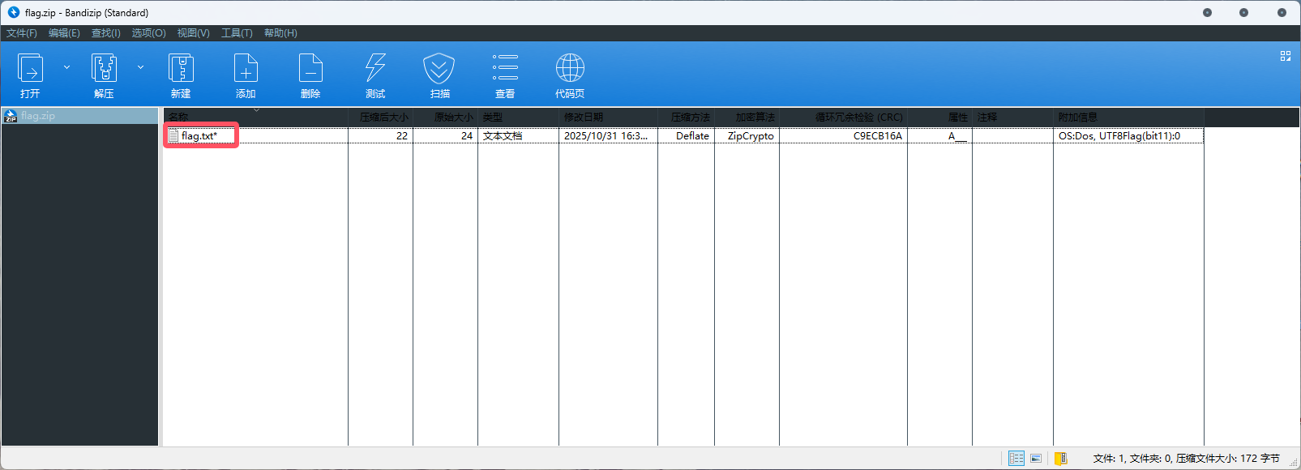Open the 文件(F) menu
Screen dimensions: 1301x470
[22, 33]
